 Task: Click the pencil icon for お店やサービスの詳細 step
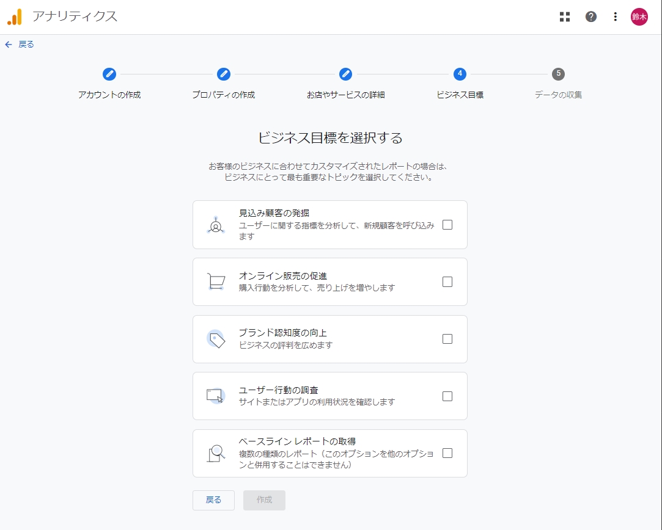click(x=345, y=74)
